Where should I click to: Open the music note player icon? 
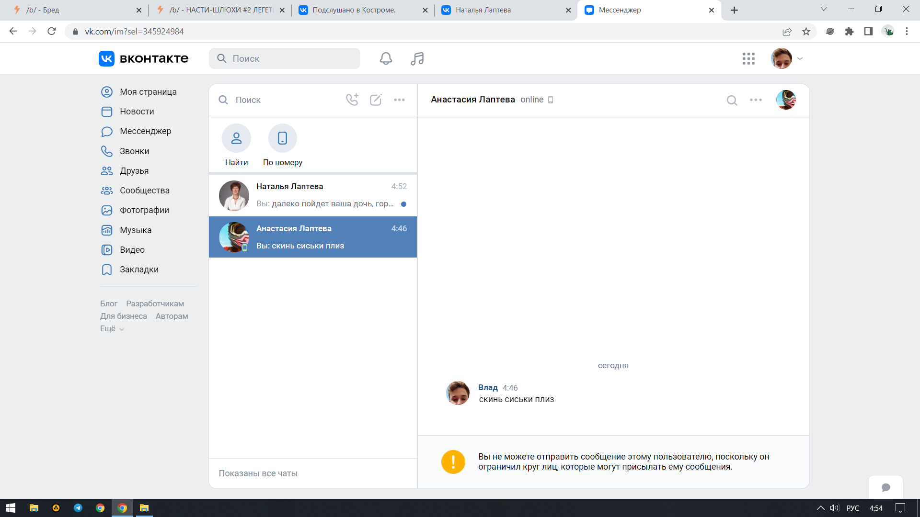click(x=417, y=58)
